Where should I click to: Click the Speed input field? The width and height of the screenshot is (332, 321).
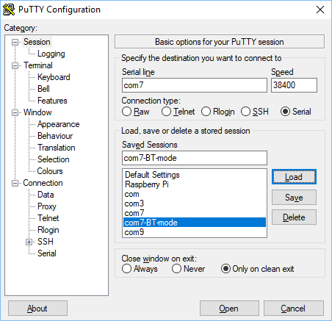(294, 85)
